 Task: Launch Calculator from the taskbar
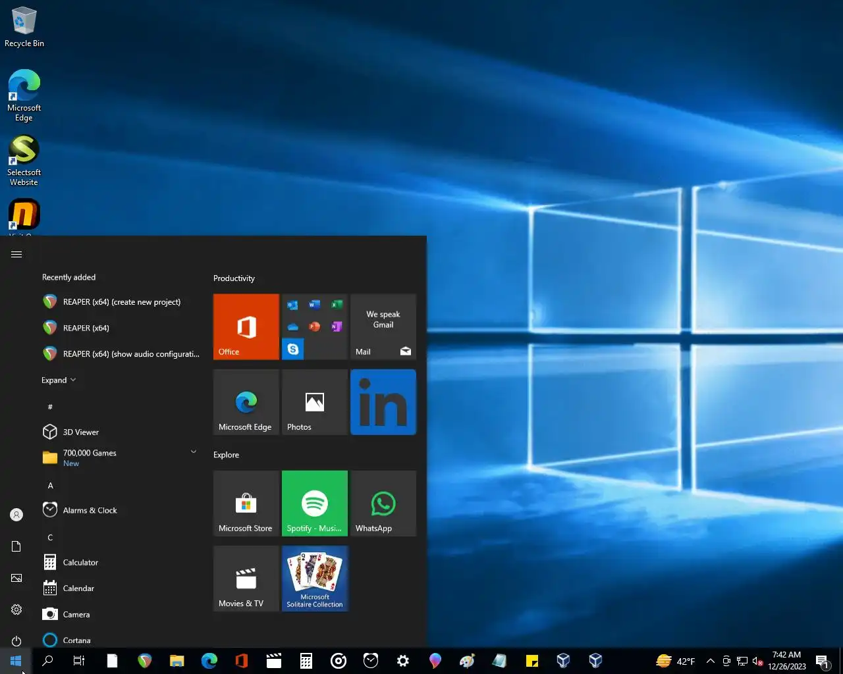306,661
